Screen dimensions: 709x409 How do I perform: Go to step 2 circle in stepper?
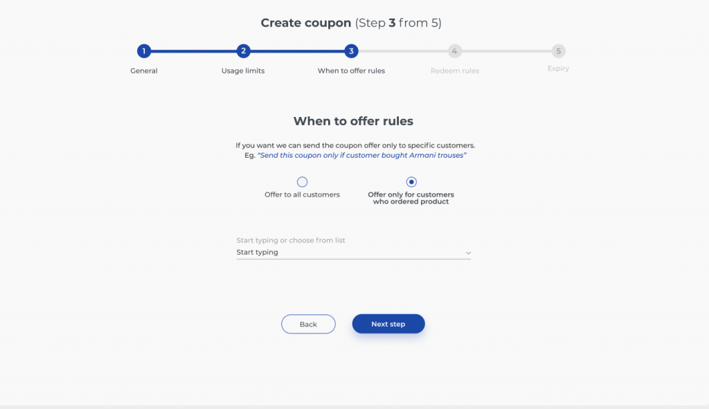coord(243,51)
